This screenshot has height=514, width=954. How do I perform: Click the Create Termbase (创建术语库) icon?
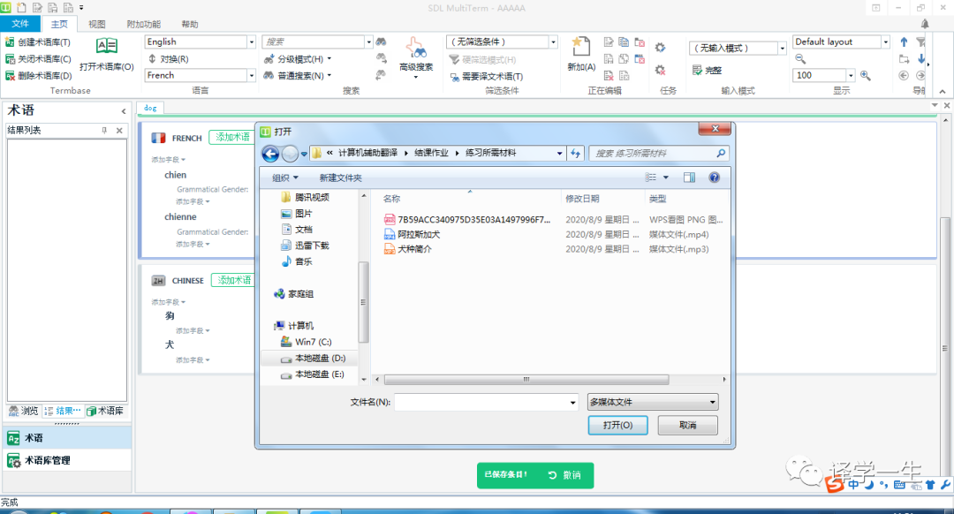coord(10,42)
